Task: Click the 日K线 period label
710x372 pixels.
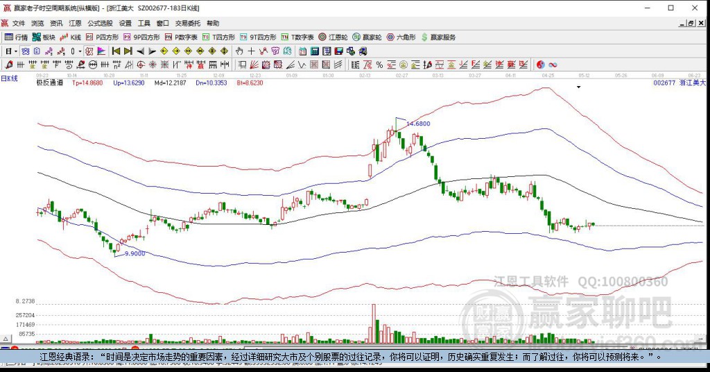Action: (x=9, y=78)
